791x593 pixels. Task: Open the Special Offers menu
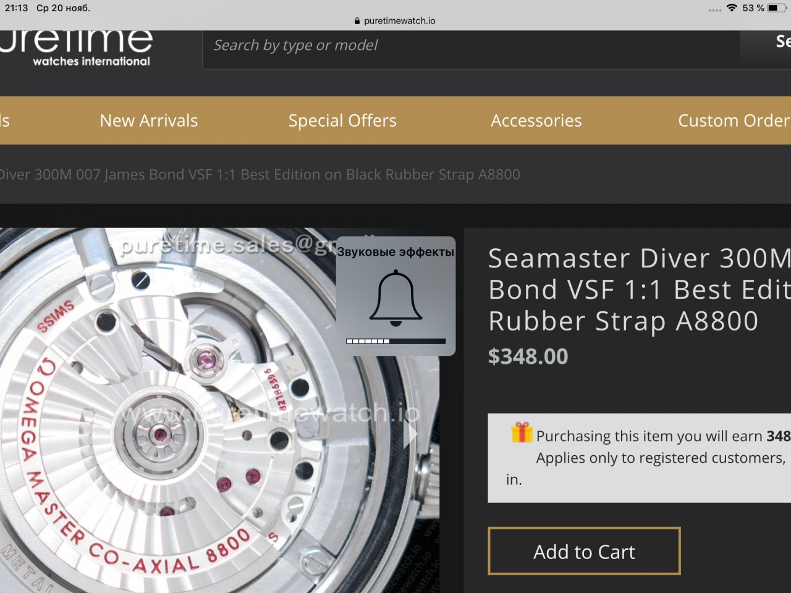(342, 120)
